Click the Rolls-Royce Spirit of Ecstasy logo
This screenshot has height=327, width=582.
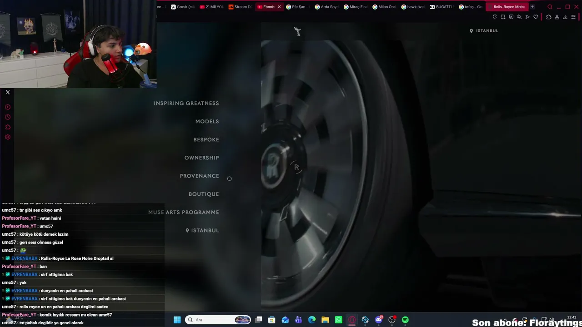tap(297, 31)
